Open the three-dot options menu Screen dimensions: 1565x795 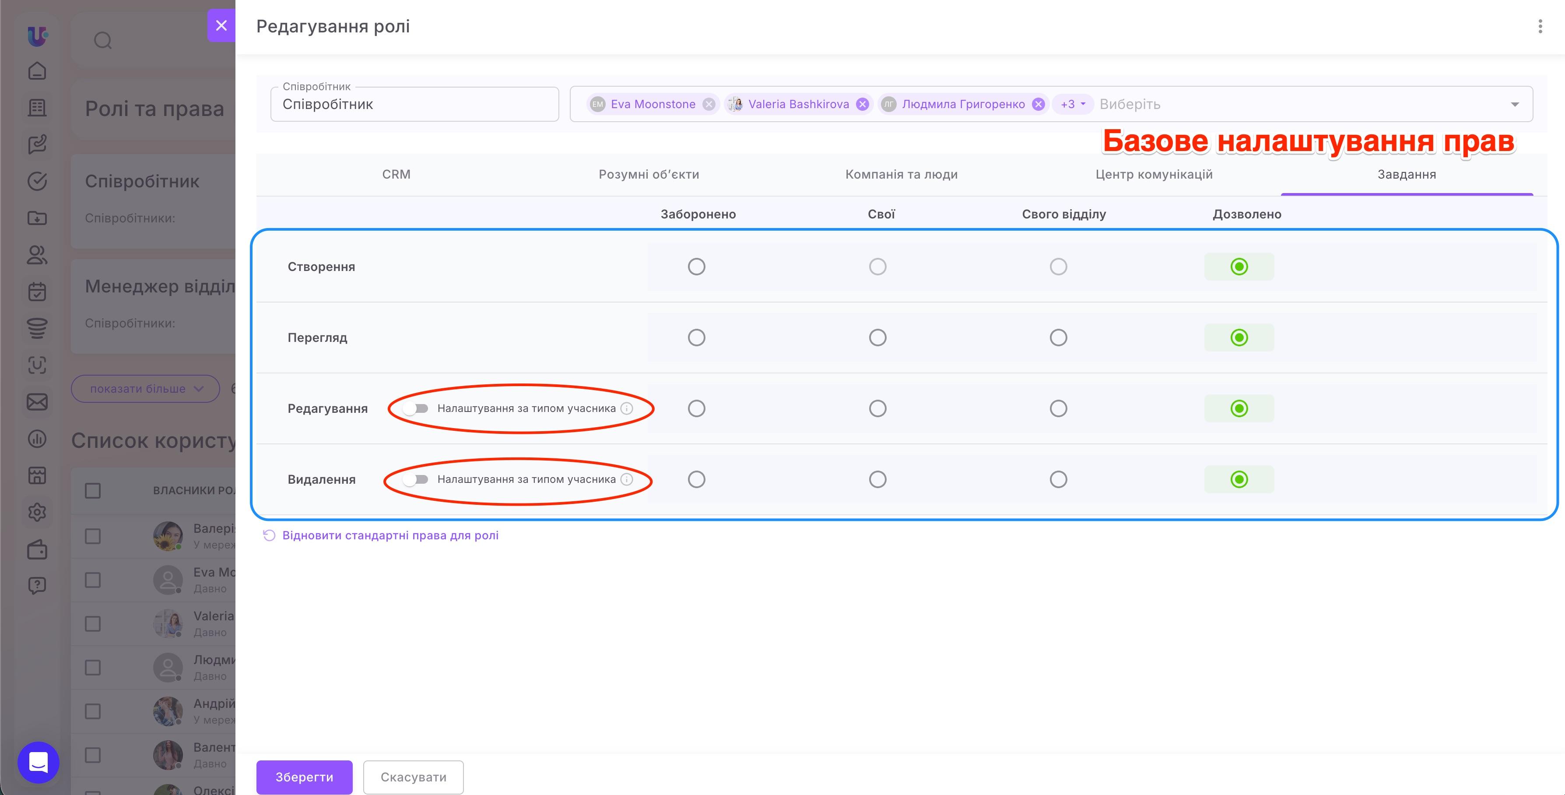click(1540, 26)
